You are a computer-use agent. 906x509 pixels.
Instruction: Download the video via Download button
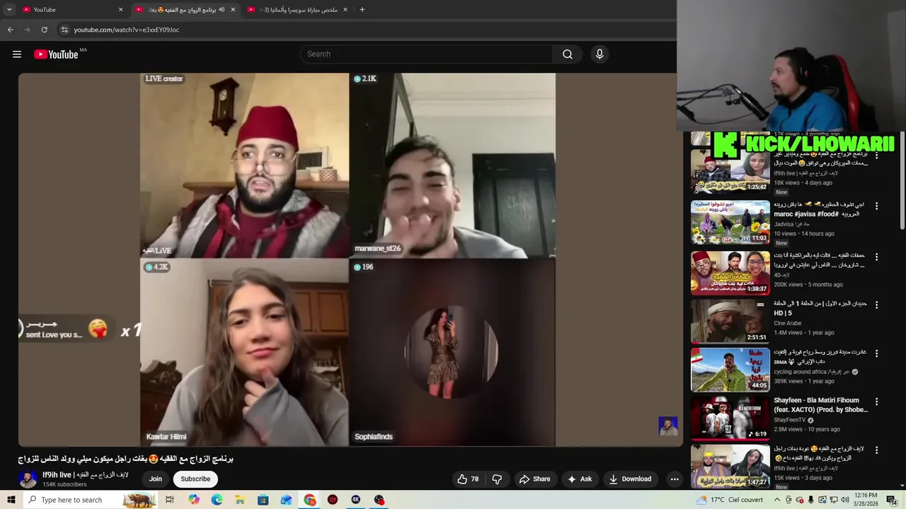[x=630, y=479]
